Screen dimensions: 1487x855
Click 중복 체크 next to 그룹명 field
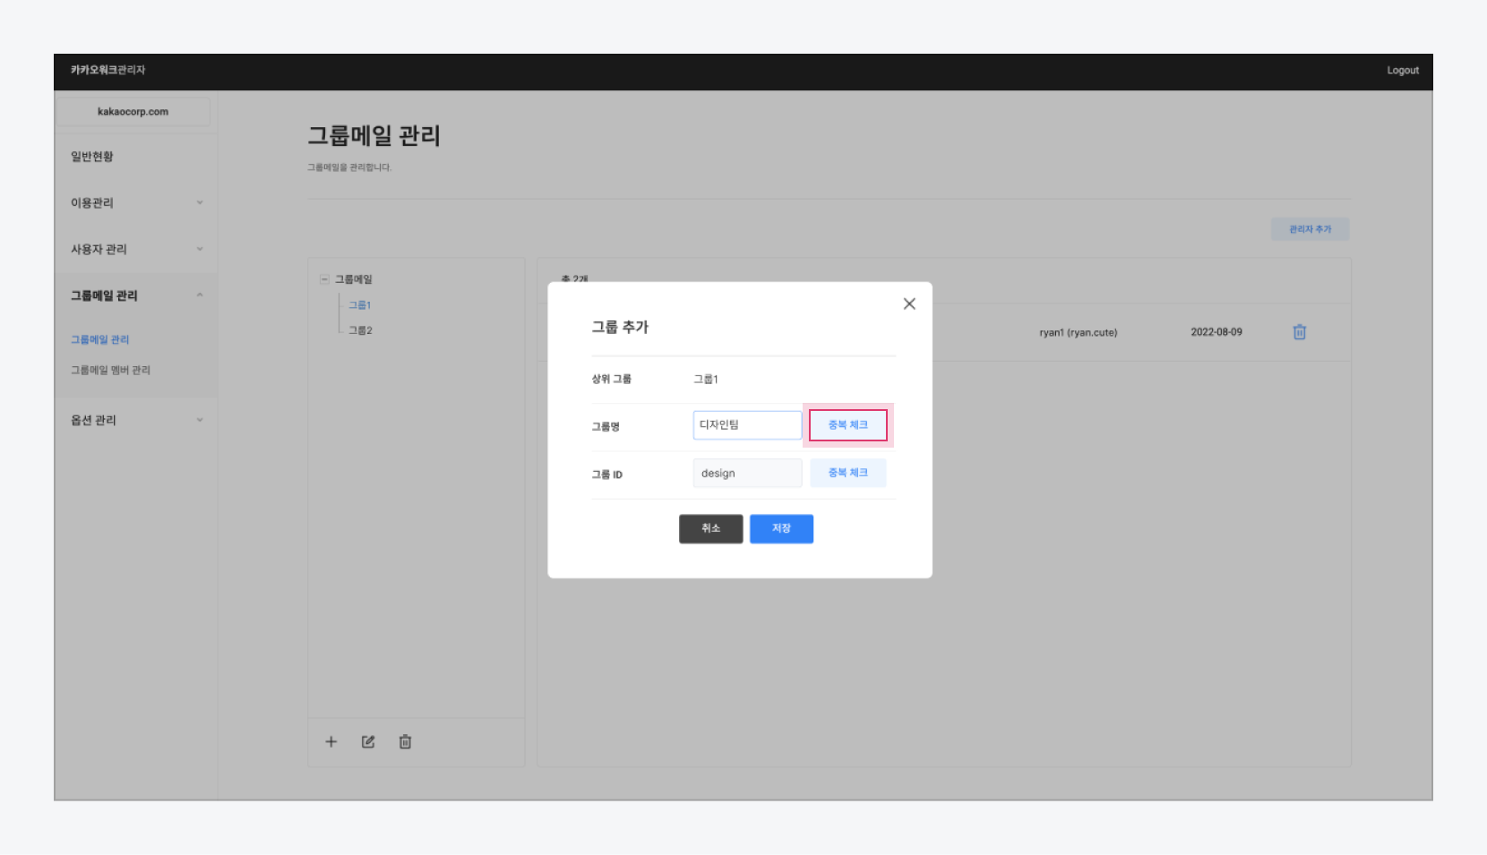tap(847, 425)
